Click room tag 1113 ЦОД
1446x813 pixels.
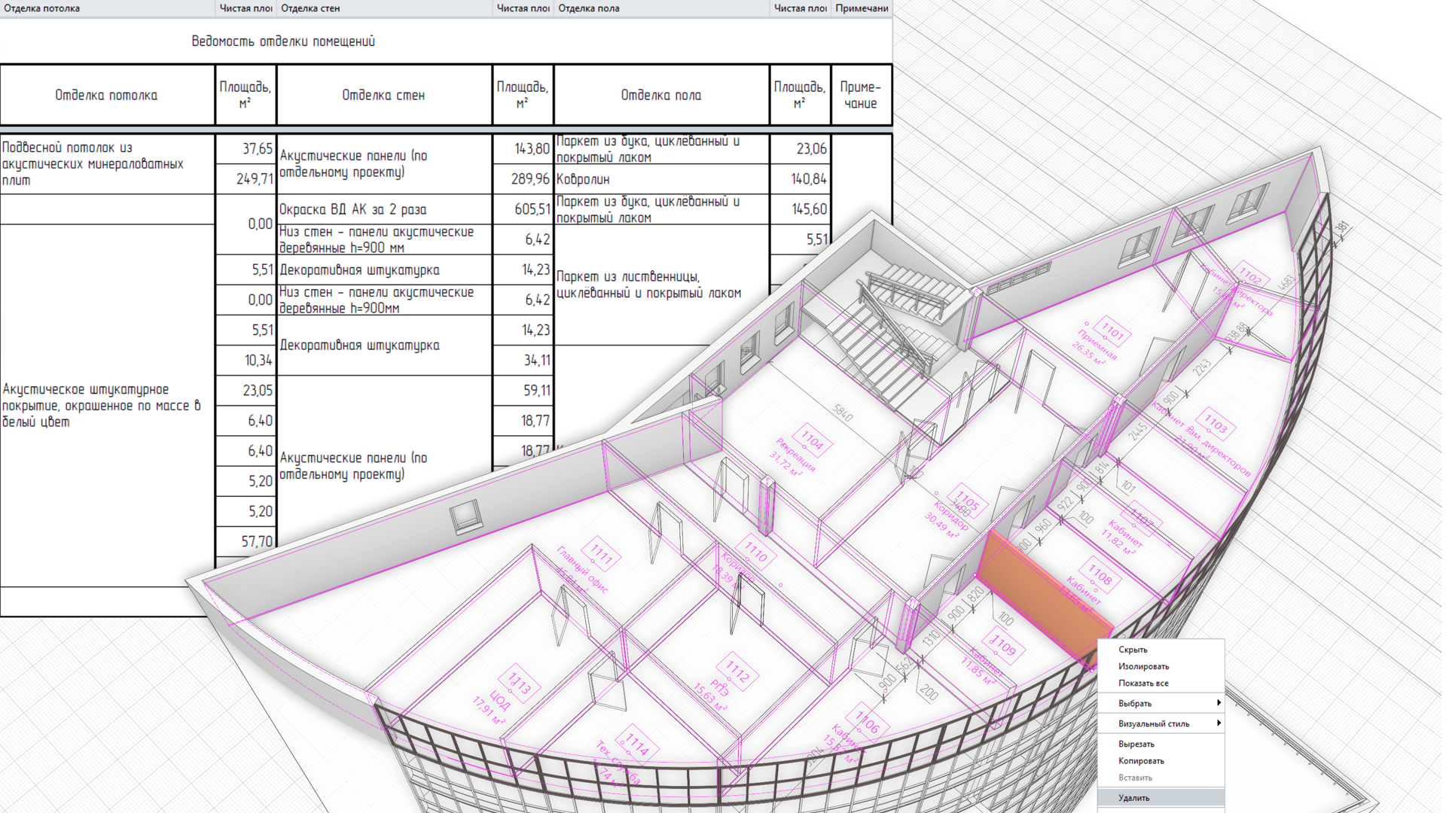click(519, 684)
